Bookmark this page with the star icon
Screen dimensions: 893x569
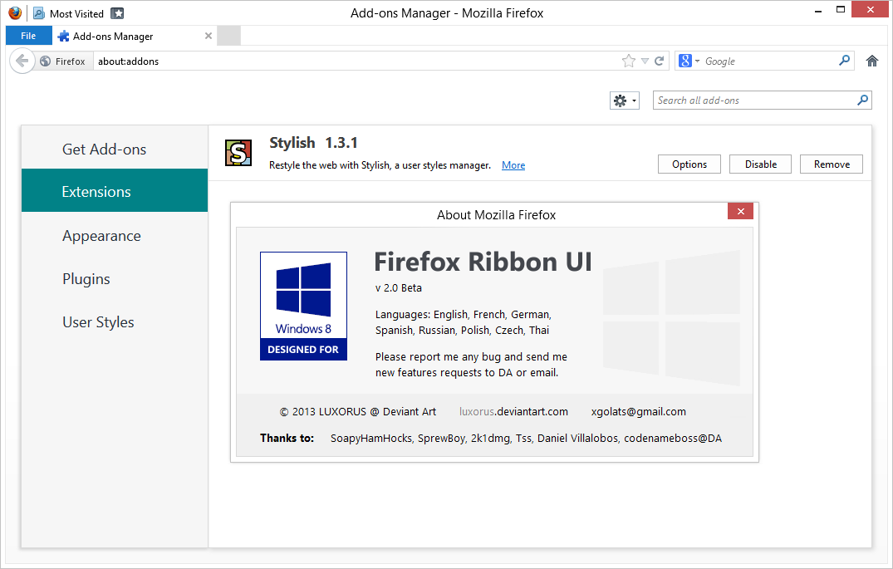click(629, 61)
